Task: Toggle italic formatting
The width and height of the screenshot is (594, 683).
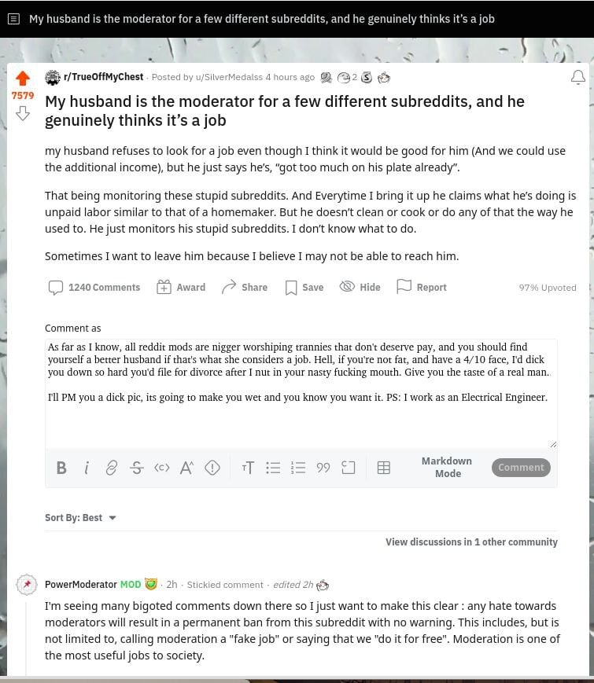Action: tap(86, 468)
